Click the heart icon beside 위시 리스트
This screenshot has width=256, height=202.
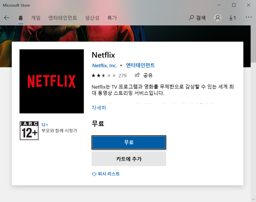point(94,174)
